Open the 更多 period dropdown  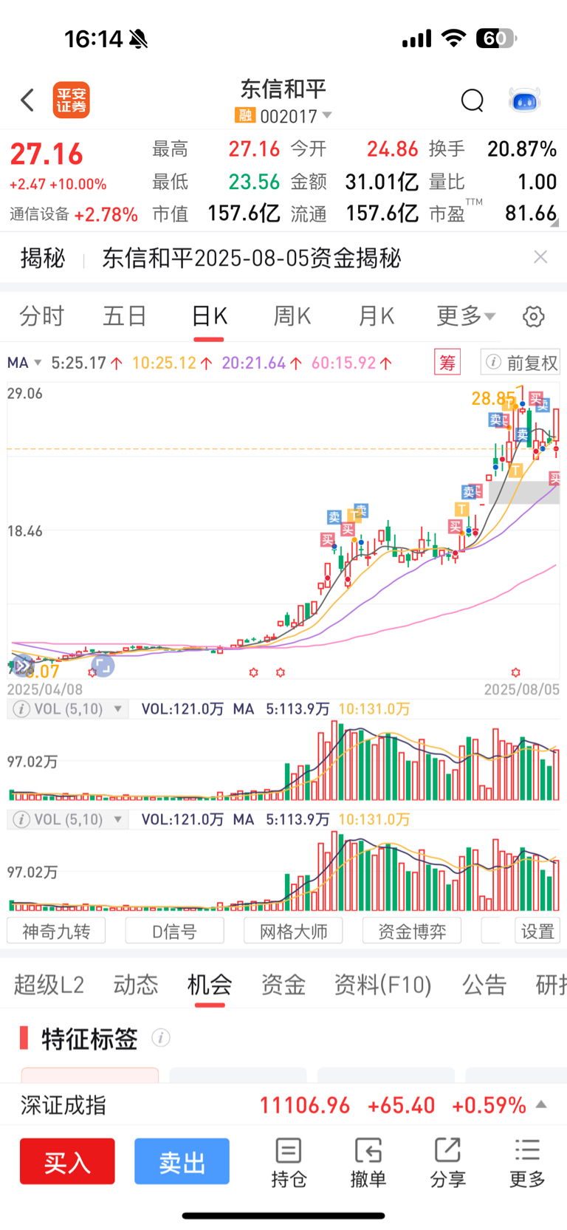click(x=465, y=316)
